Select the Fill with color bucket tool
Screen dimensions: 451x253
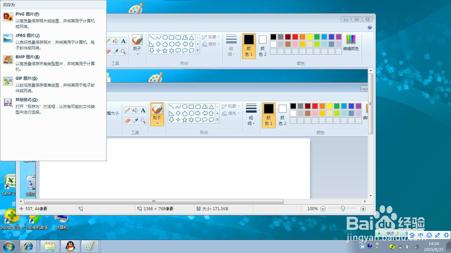point(115,41)
